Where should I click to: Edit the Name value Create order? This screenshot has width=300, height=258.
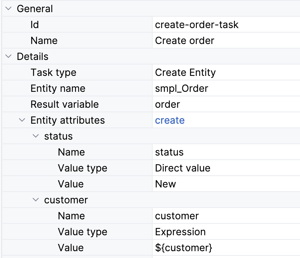click(185, 41)
